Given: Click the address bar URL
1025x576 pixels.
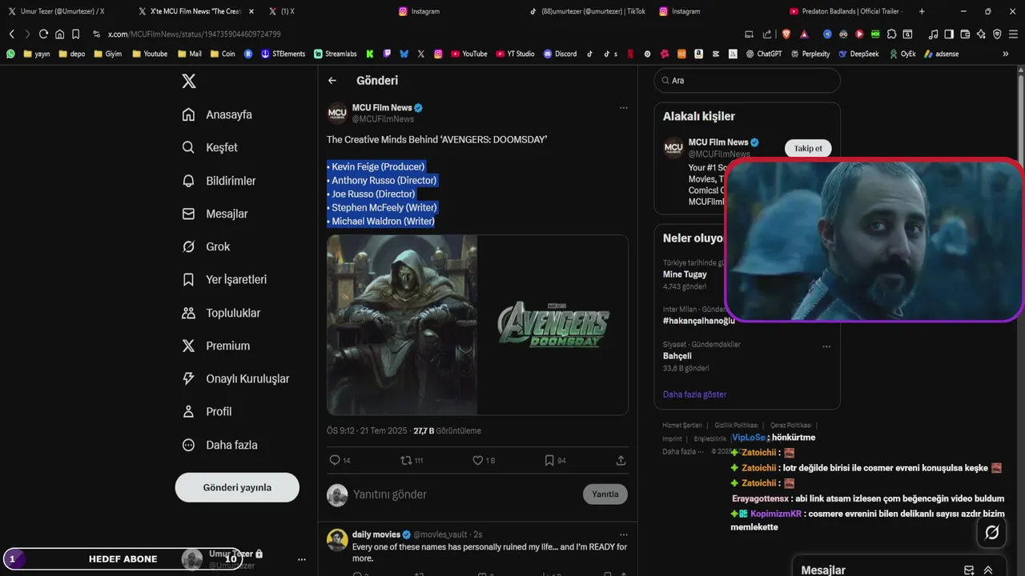Looking at the screenshot, I should (195, 34).
